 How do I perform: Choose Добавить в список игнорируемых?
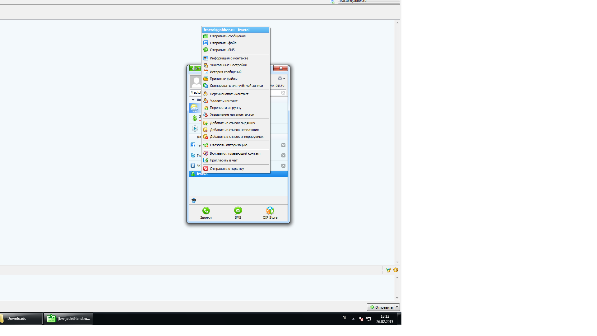pyautogui.click(x=236, y=137)
